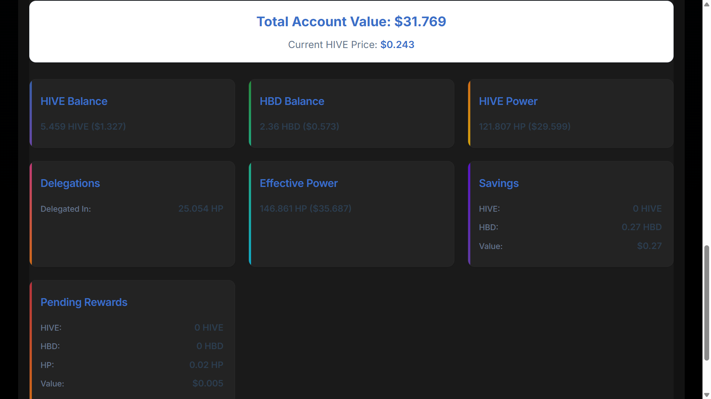Select the Effective Power card title
Screen dimensions: 711x399
tap(299, 183)
